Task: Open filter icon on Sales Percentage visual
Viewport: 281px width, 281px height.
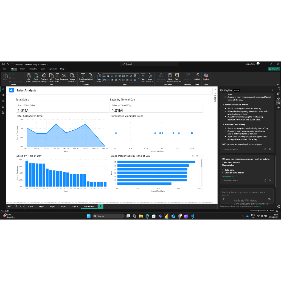Action: tap(193, 156)
